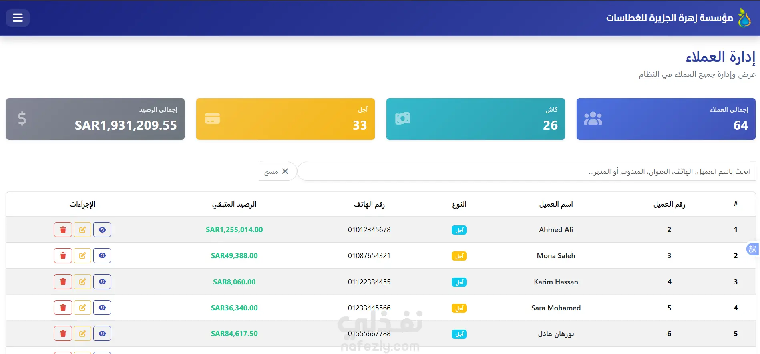Edit customer Karim Hassan record
The width and height of the screenshot is (760, 354).
[82, 282]
